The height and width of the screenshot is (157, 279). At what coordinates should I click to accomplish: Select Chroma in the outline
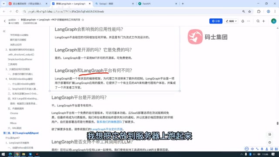14,113
